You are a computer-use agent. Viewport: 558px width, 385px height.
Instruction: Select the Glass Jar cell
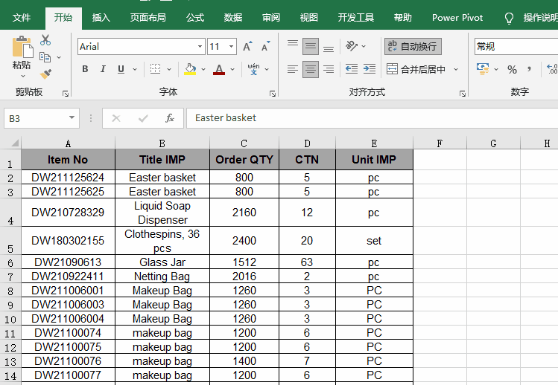click(162, 262)
